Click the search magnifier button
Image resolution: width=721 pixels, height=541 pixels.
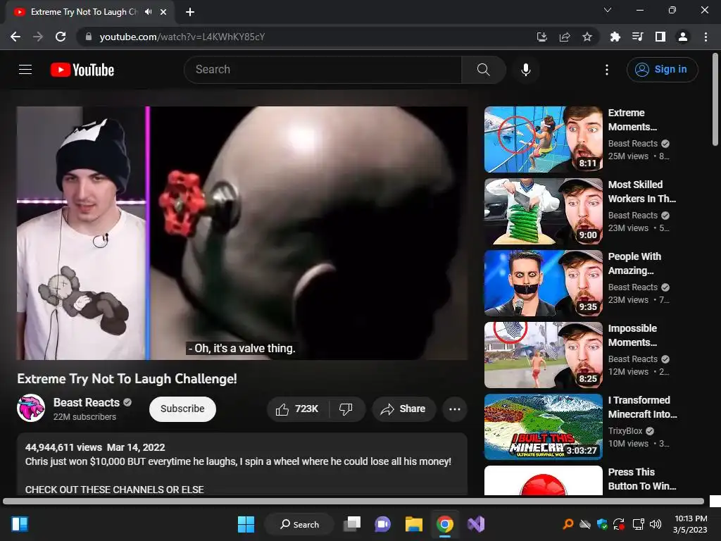[483, 70]
